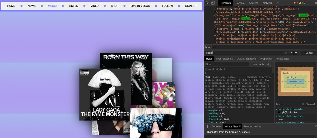Open the Accessibility sidebar tab
This screenshot has height=138, width=317.
282,59
